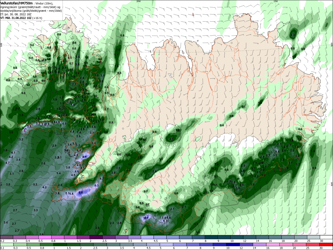Click the purple-blue 12 swatch in the lower legend row

[x=246, y=245]
